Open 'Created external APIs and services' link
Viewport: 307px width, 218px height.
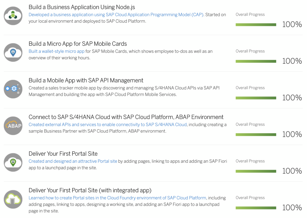coord(108,125)
